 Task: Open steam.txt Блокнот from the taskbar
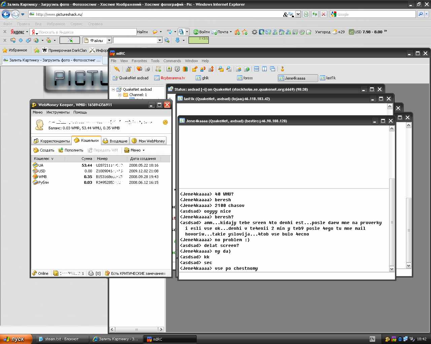click(x=62, y=339)
